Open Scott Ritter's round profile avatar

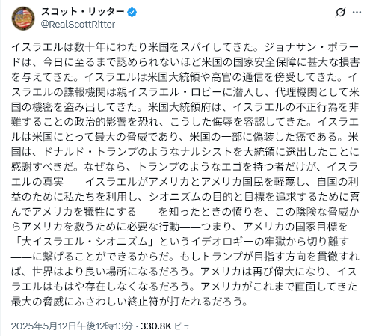[23, 19]
